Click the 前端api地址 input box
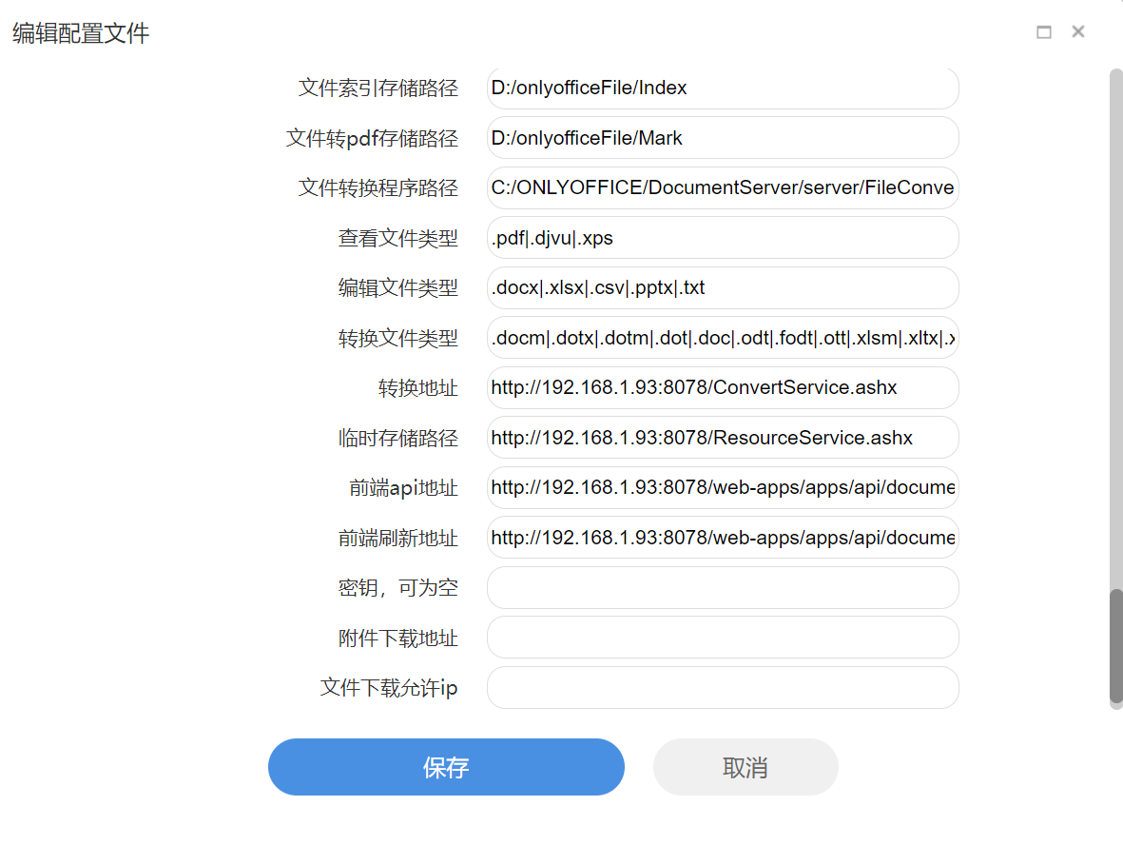Image resolution: width=1123 pixels, height=845 pixels. 723,487
